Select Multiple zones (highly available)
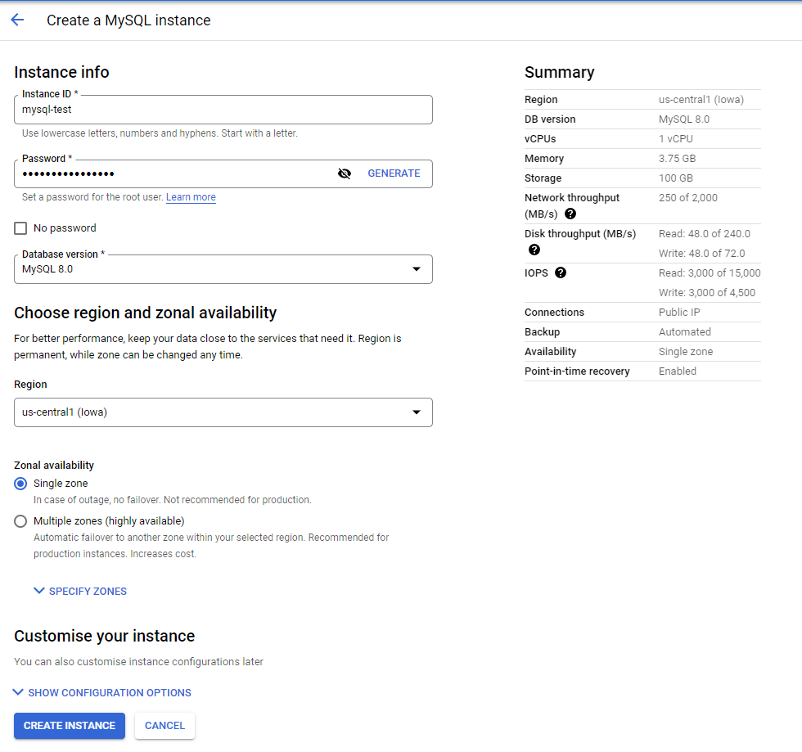 click(21, 521)
